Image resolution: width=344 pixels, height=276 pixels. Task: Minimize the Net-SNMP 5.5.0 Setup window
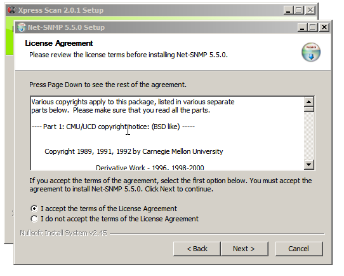click(x=302, y=27)
